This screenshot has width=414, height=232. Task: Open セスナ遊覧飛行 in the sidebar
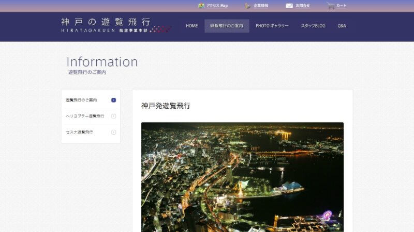(91, 132)
